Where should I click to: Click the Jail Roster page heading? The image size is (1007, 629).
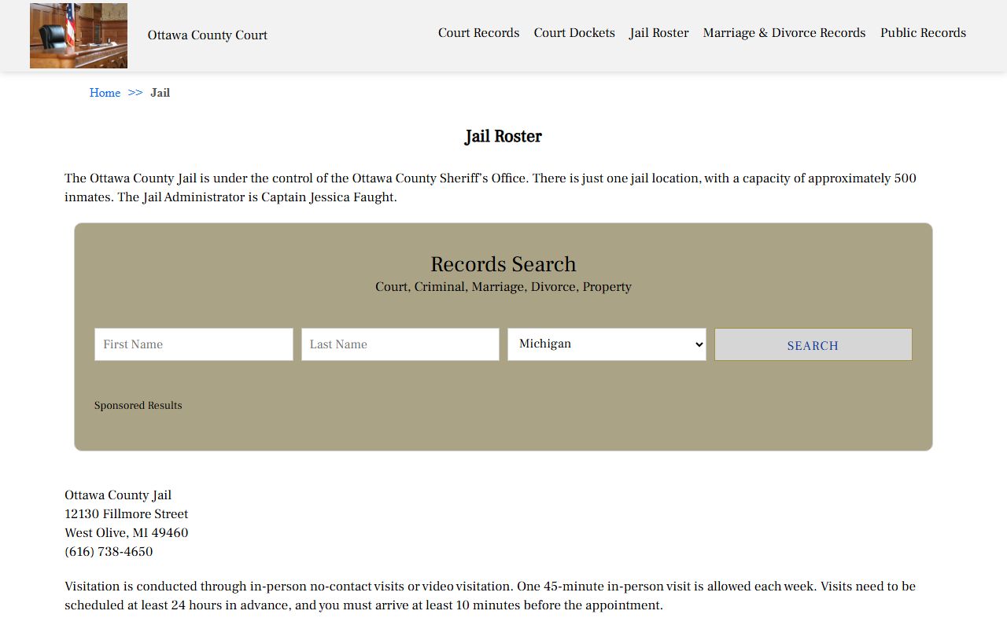click(503, 137)
